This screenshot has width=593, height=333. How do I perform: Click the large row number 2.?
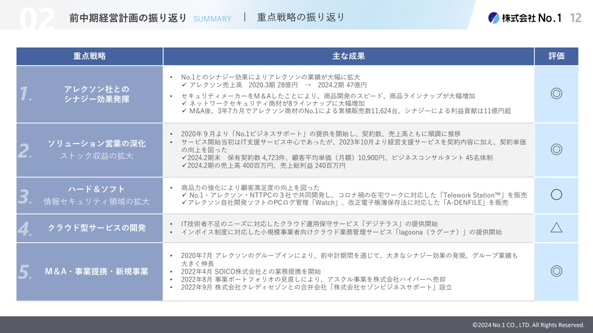pyautogui.click(x=25, y=150)
